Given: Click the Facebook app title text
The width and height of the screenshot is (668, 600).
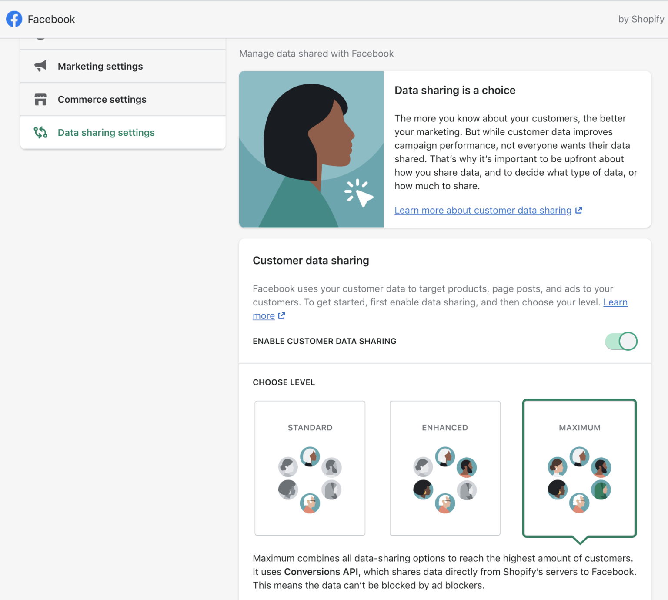Looking at the screenshot, I should [51, 19].
